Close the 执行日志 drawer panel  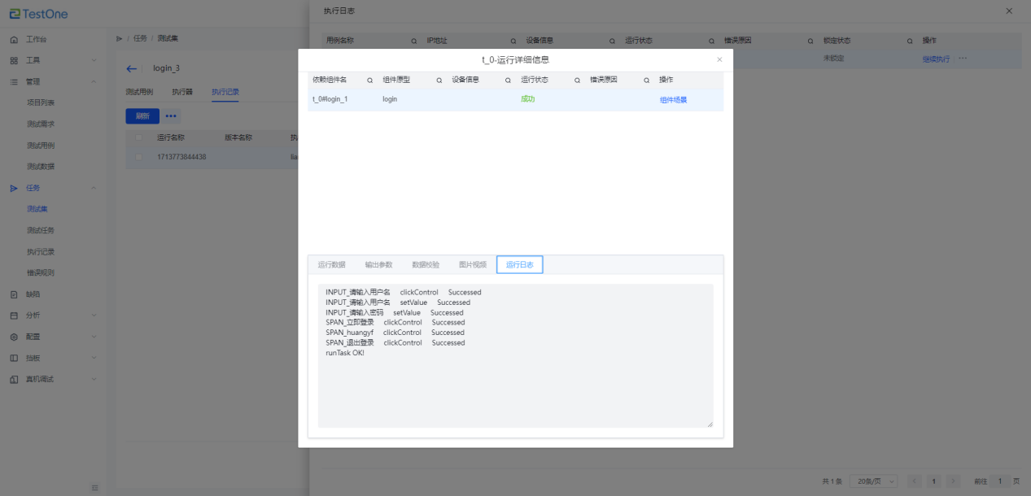tap(1009, 11)
